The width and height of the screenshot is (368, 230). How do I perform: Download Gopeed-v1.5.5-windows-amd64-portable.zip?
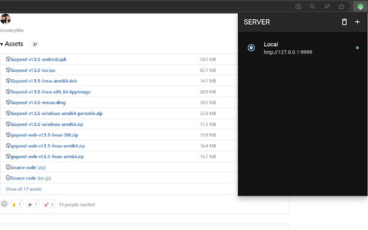[56, 114]
